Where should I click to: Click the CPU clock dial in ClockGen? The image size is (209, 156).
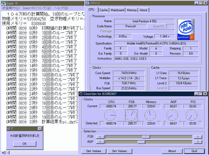click(x=110, y=115)
